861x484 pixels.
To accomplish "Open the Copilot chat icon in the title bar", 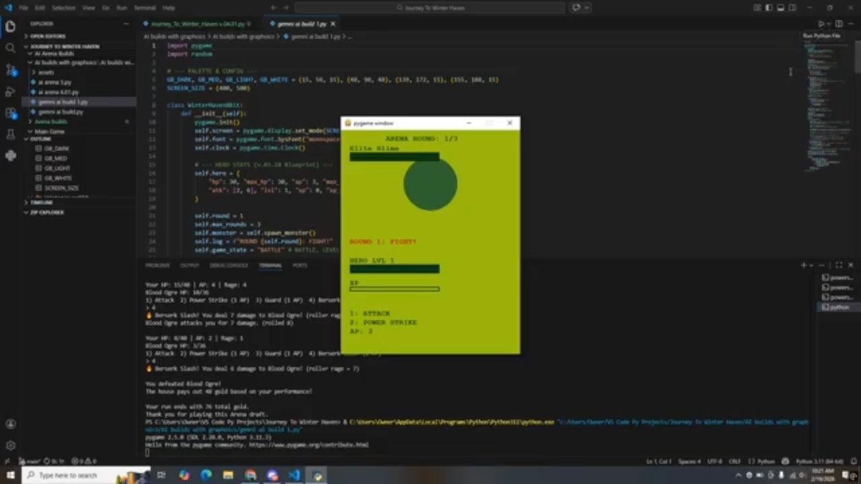I will point(576,7).
